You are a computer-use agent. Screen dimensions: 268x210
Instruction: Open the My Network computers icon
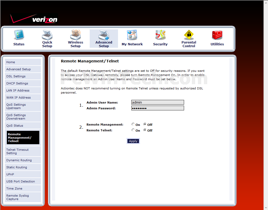coord(132,35)
